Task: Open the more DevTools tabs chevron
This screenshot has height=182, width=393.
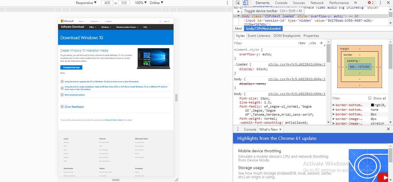Action: tap(355, 3)
